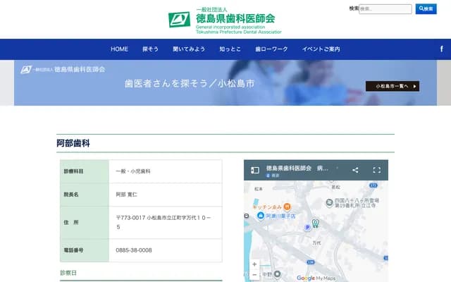Focus the 検索 search input field
Image resolution: width=451 pixels, height=282 pixels.
[385, 9]
